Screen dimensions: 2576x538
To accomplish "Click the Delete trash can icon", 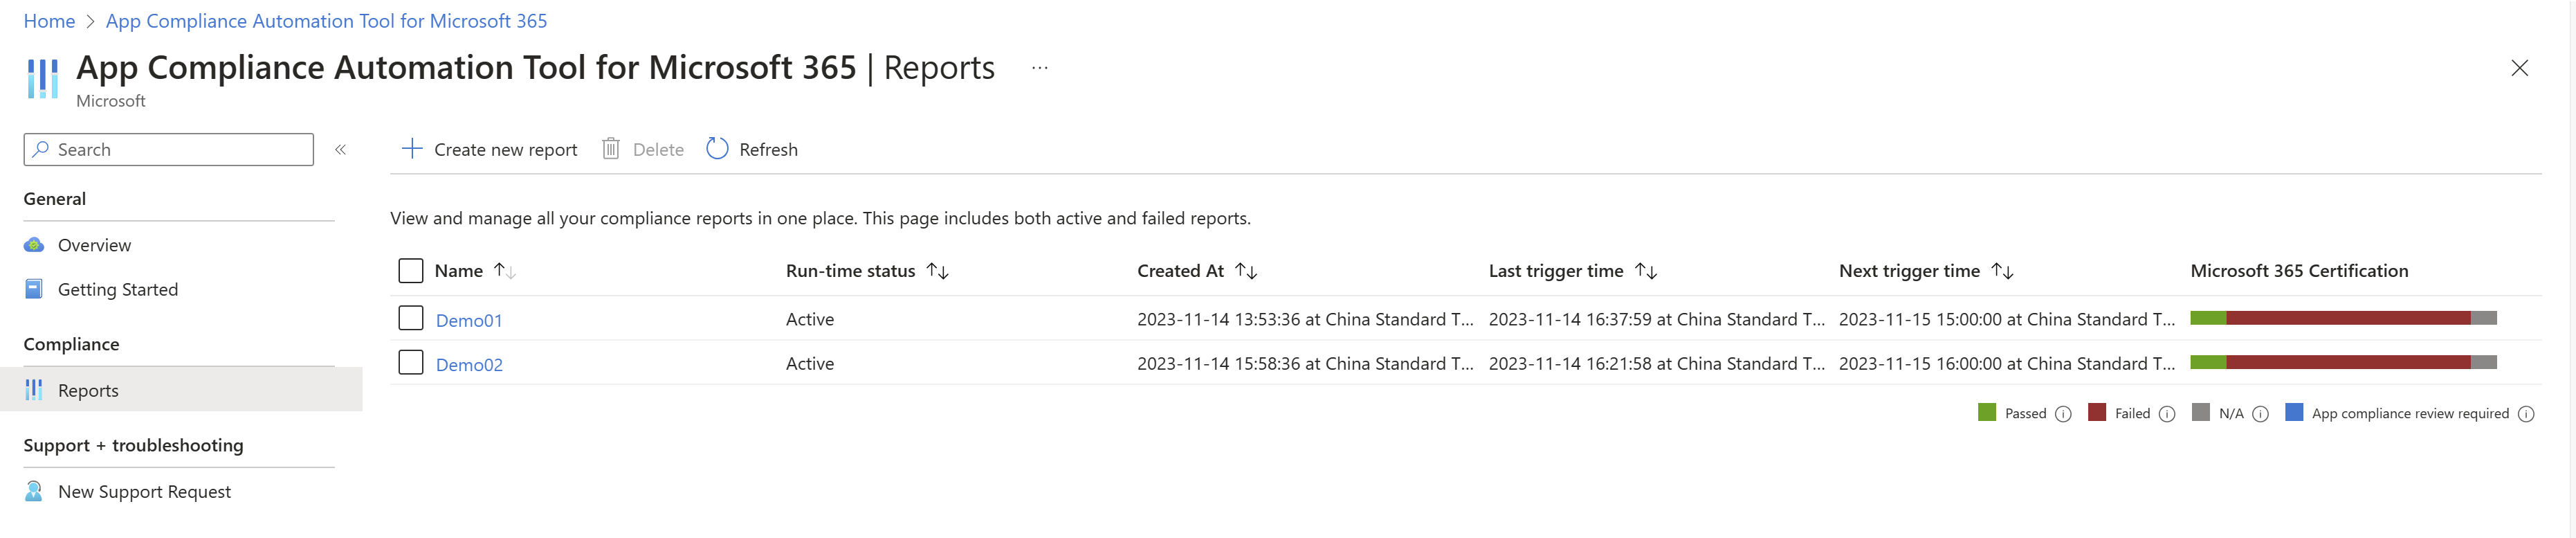I will (611, 149).
